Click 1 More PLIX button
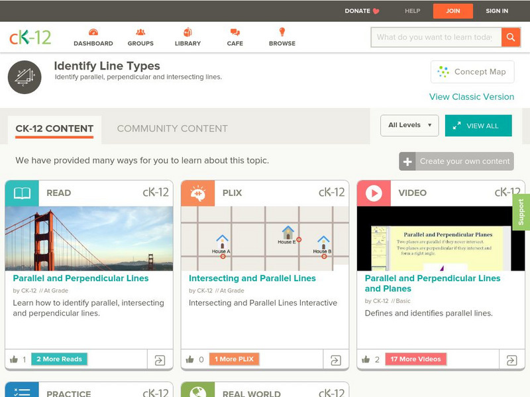Screen dimensions: 530x397 tap(234, 359)
